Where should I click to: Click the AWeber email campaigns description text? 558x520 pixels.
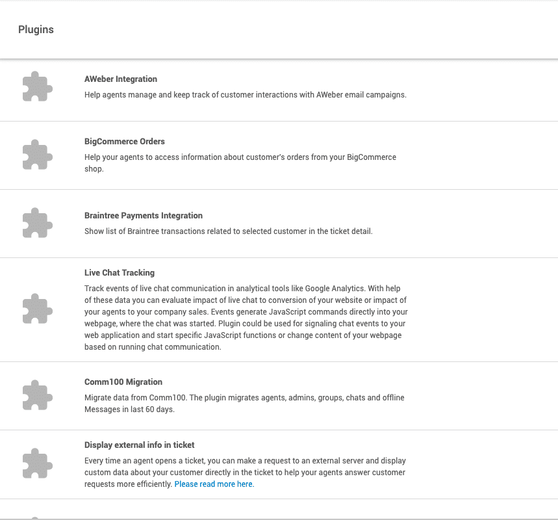[245, 95]
